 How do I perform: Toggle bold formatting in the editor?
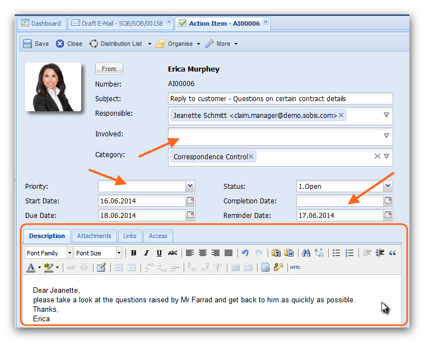click(134, 253)
